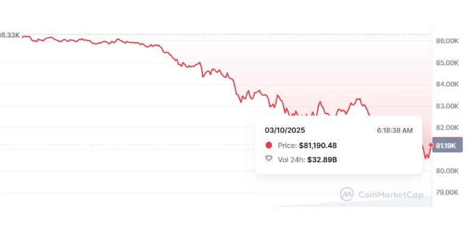Click the 03/10/2025 date in tooltip

[x=285, y=130]
